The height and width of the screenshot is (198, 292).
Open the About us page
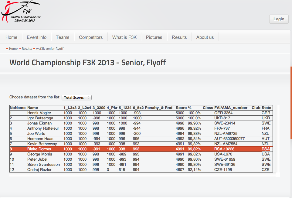tap(205, 37)
